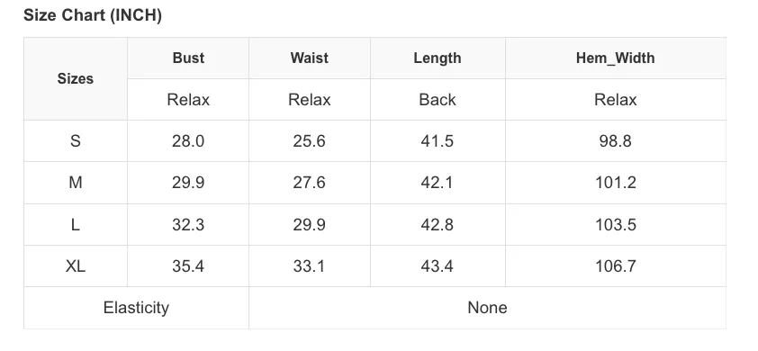Select the Sizes header cell

click(x=76, y=79)
